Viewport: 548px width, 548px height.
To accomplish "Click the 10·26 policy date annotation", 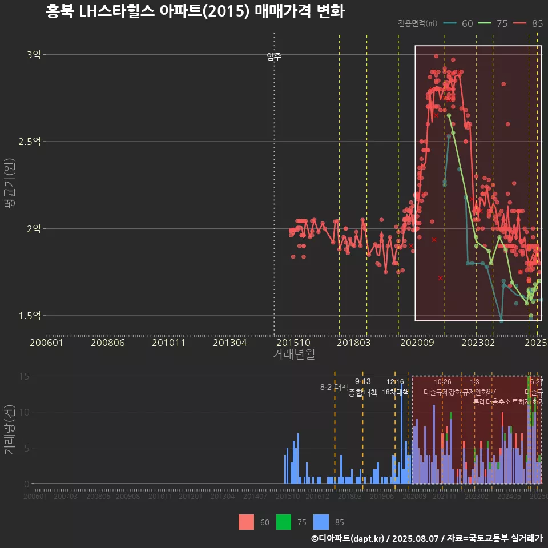I will click(442, 382).
